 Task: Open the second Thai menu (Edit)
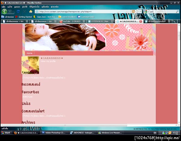click(10, 7)
